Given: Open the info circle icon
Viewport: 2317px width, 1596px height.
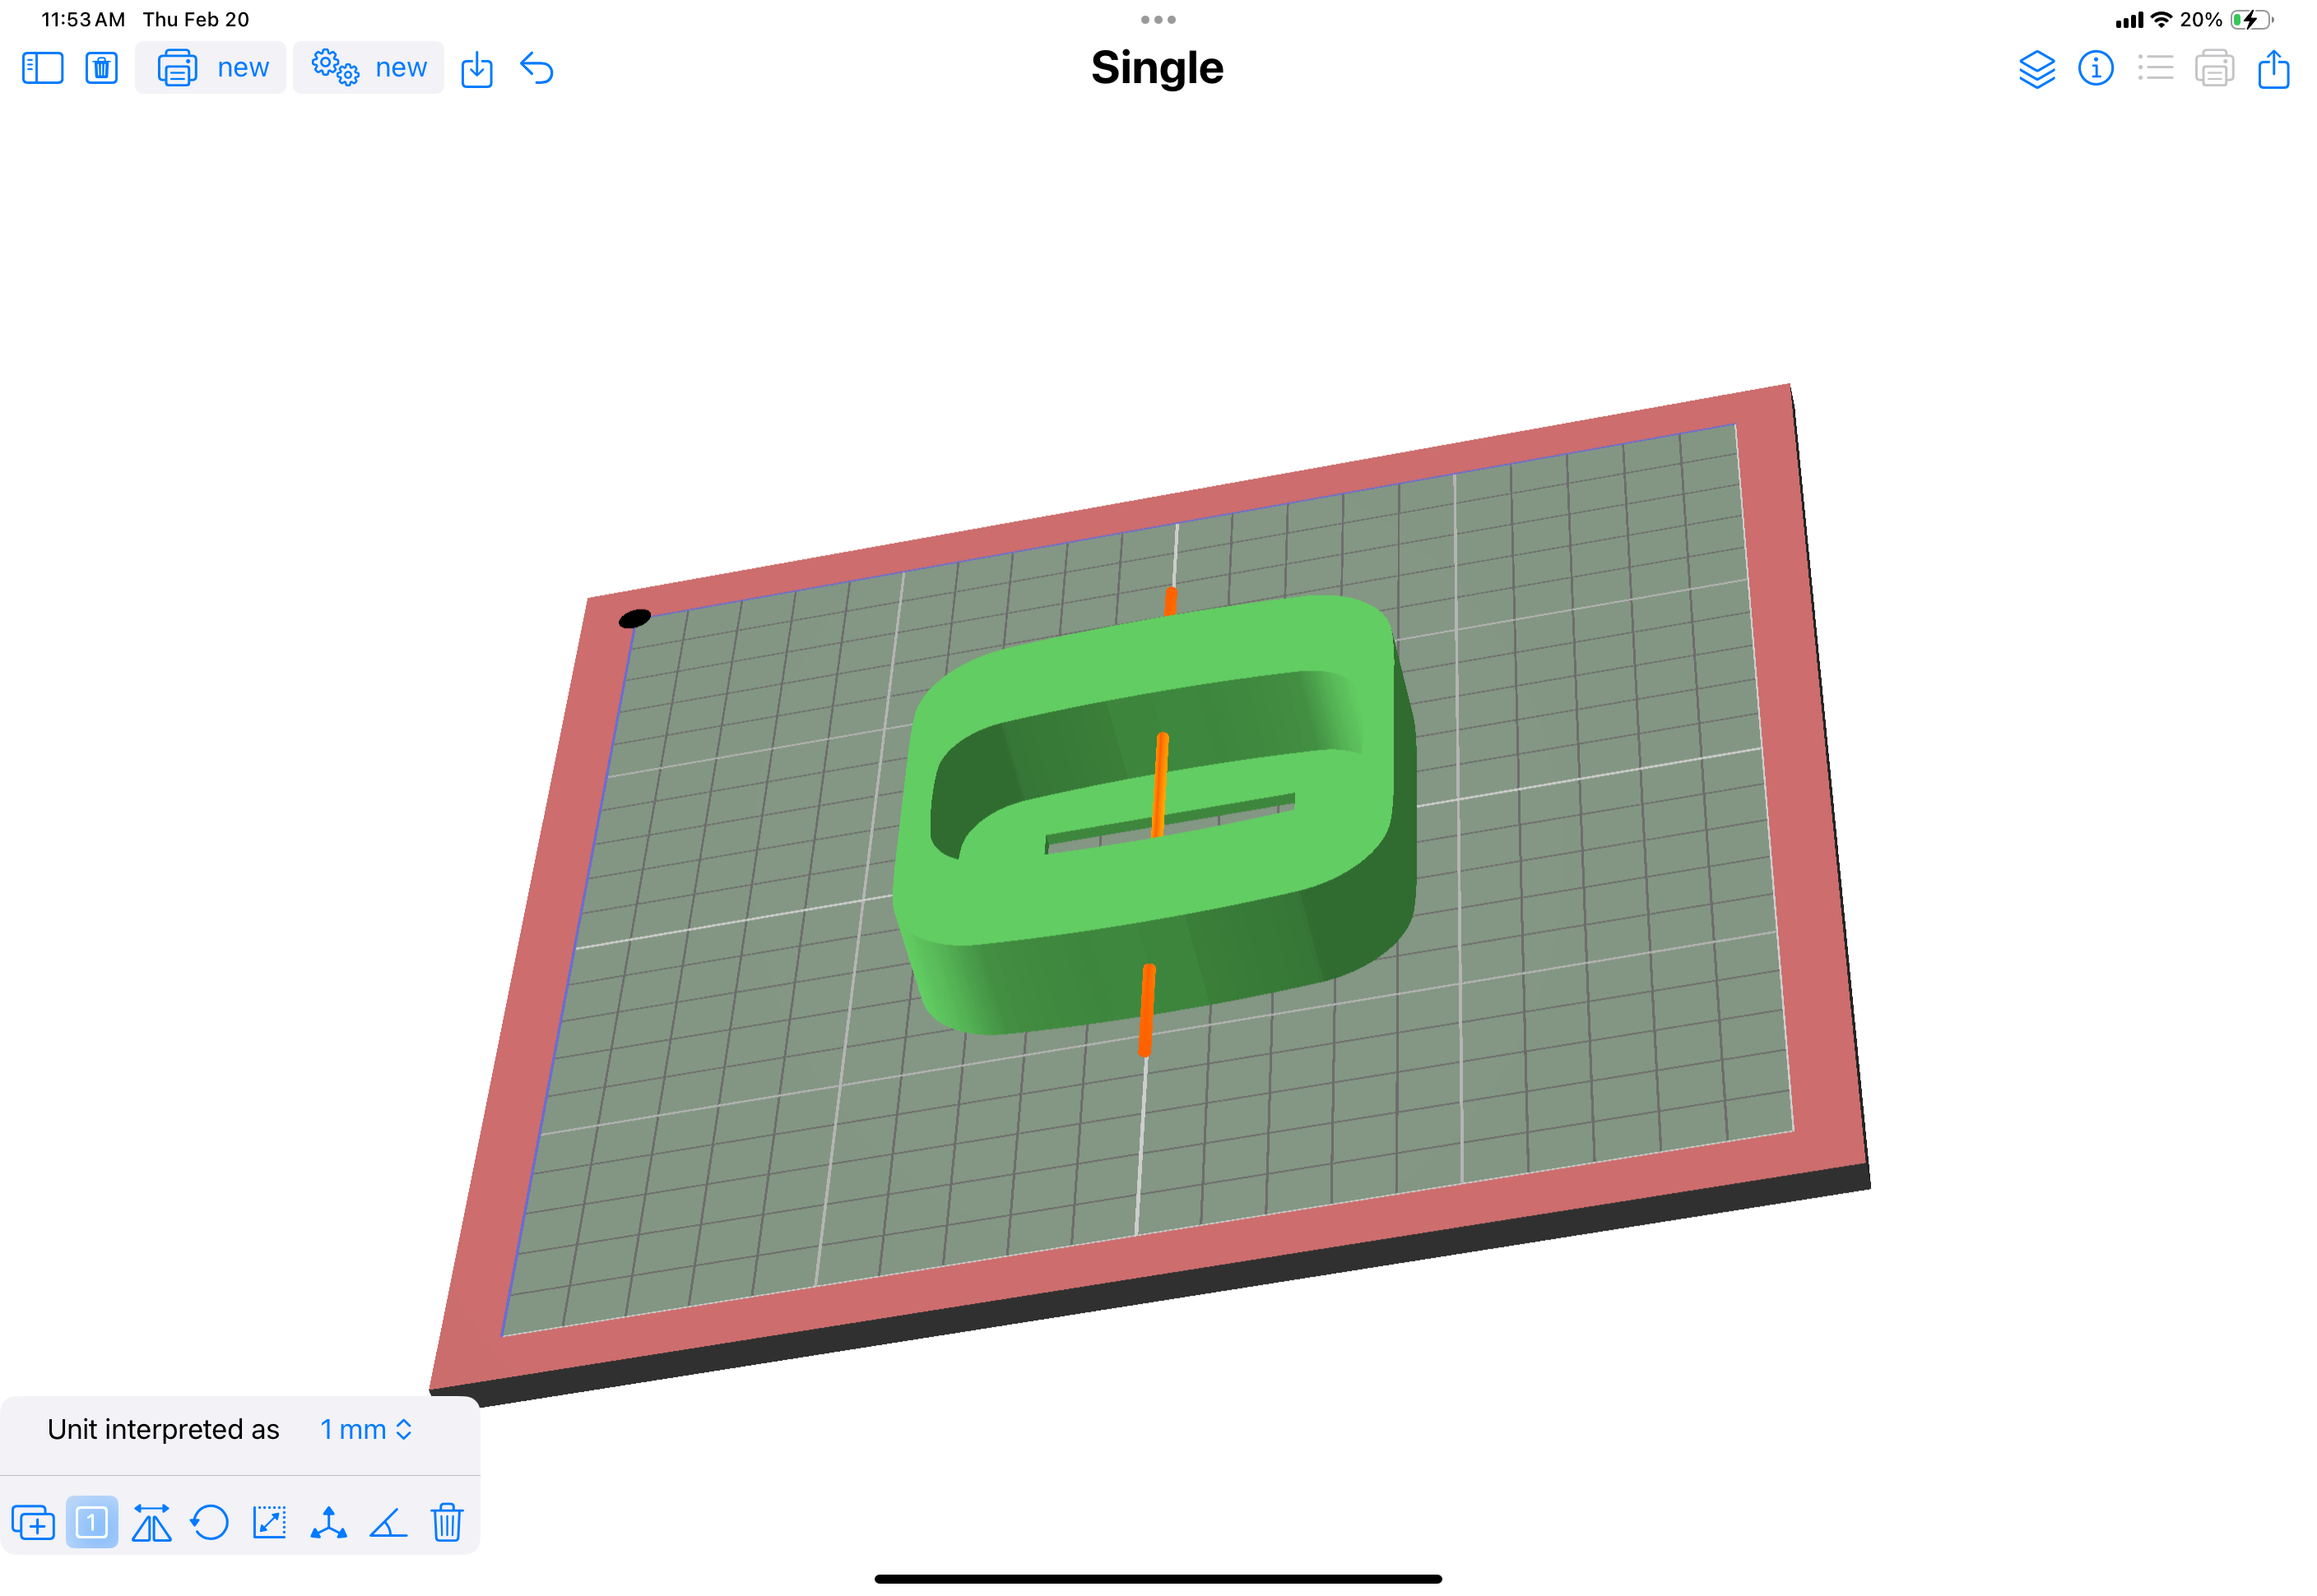Looking at the screenshot, I should [x=2096, y=68].
